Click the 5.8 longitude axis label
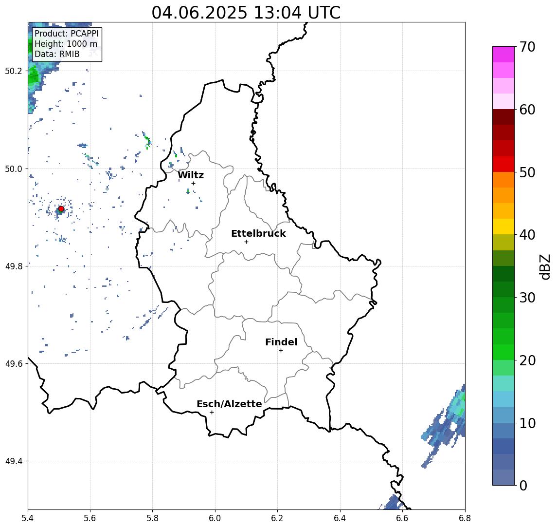 [x=152, y=518]
